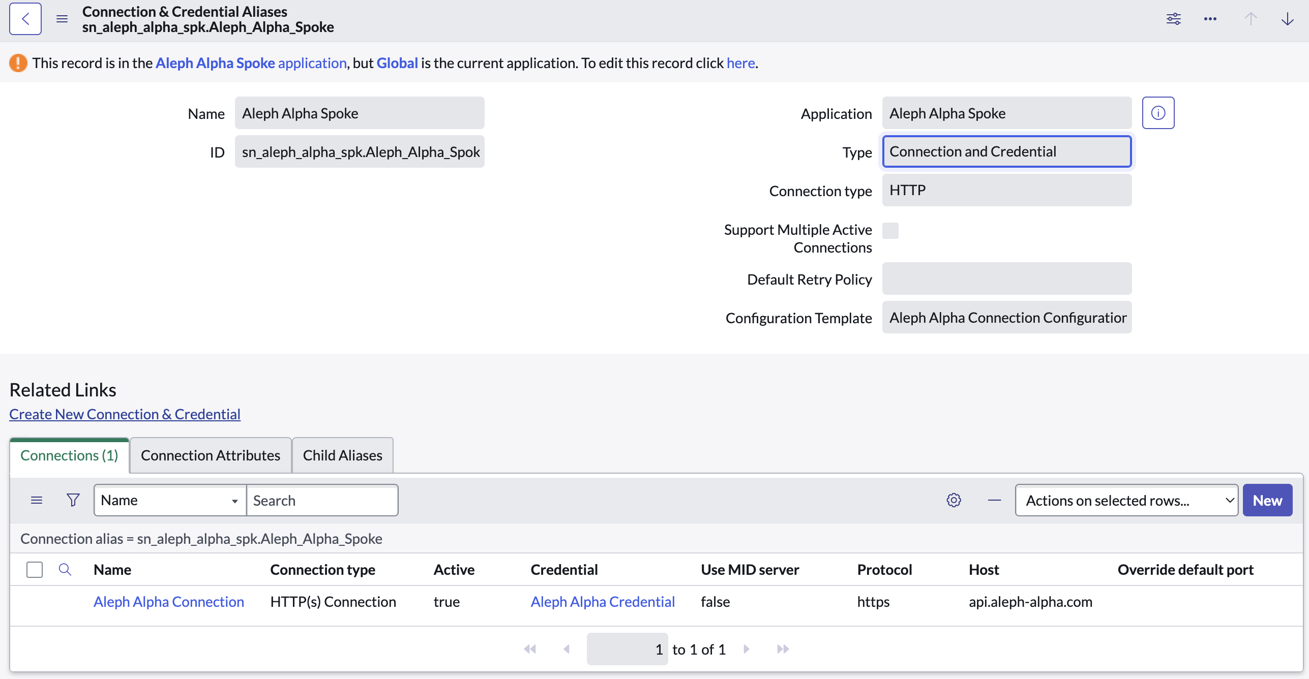The image size is (1309, 679).
Task: Go to previous record with up arrow
Action: (x=1251, y=19)
